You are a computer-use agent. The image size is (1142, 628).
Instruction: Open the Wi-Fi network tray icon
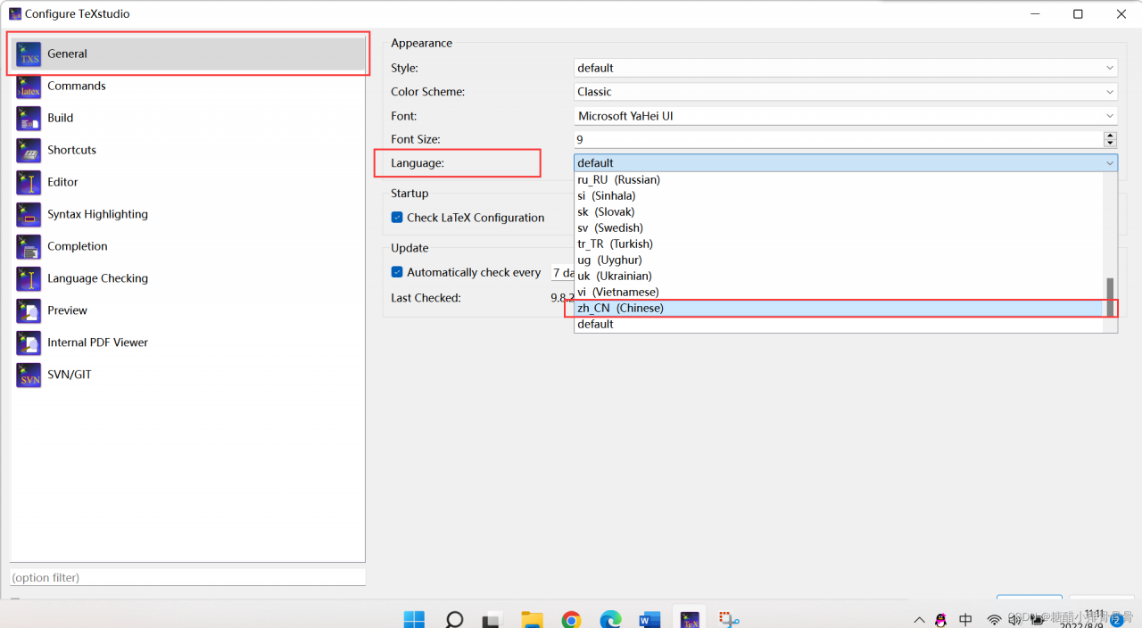tap(994, 619)
